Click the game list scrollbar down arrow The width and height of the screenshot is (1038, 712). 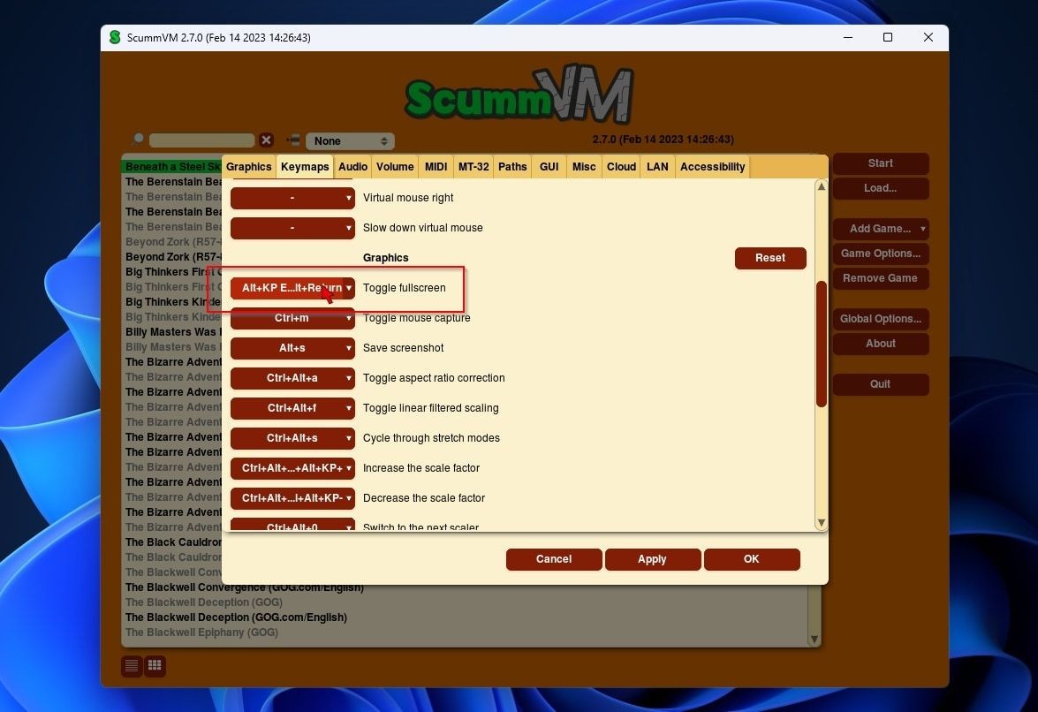point(814,640)
